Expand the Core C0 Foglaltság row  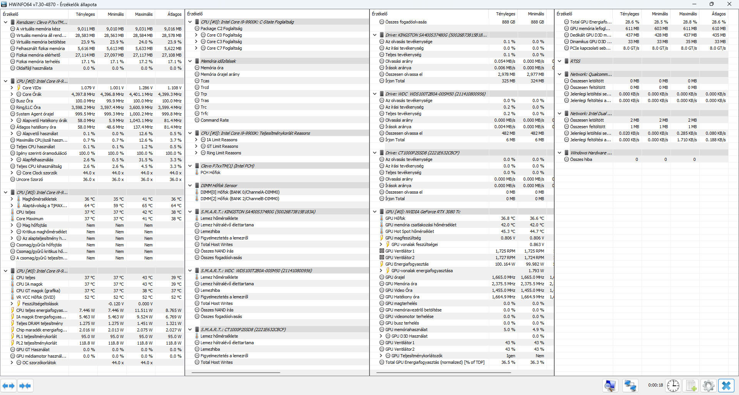pos(196,35)
